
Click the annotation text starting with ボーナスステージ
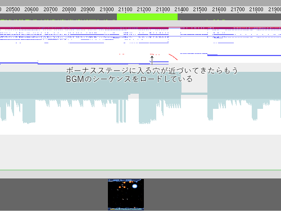[152, 71]
